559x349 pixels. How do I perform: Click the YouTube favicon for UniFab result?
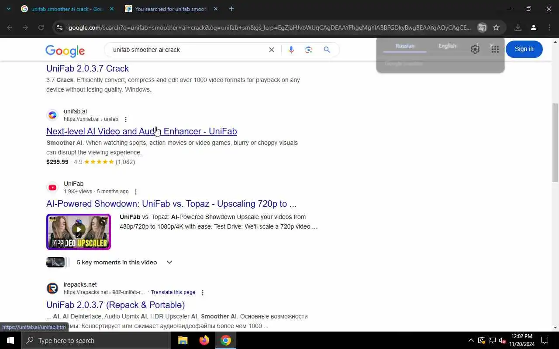tap(52, 188)
